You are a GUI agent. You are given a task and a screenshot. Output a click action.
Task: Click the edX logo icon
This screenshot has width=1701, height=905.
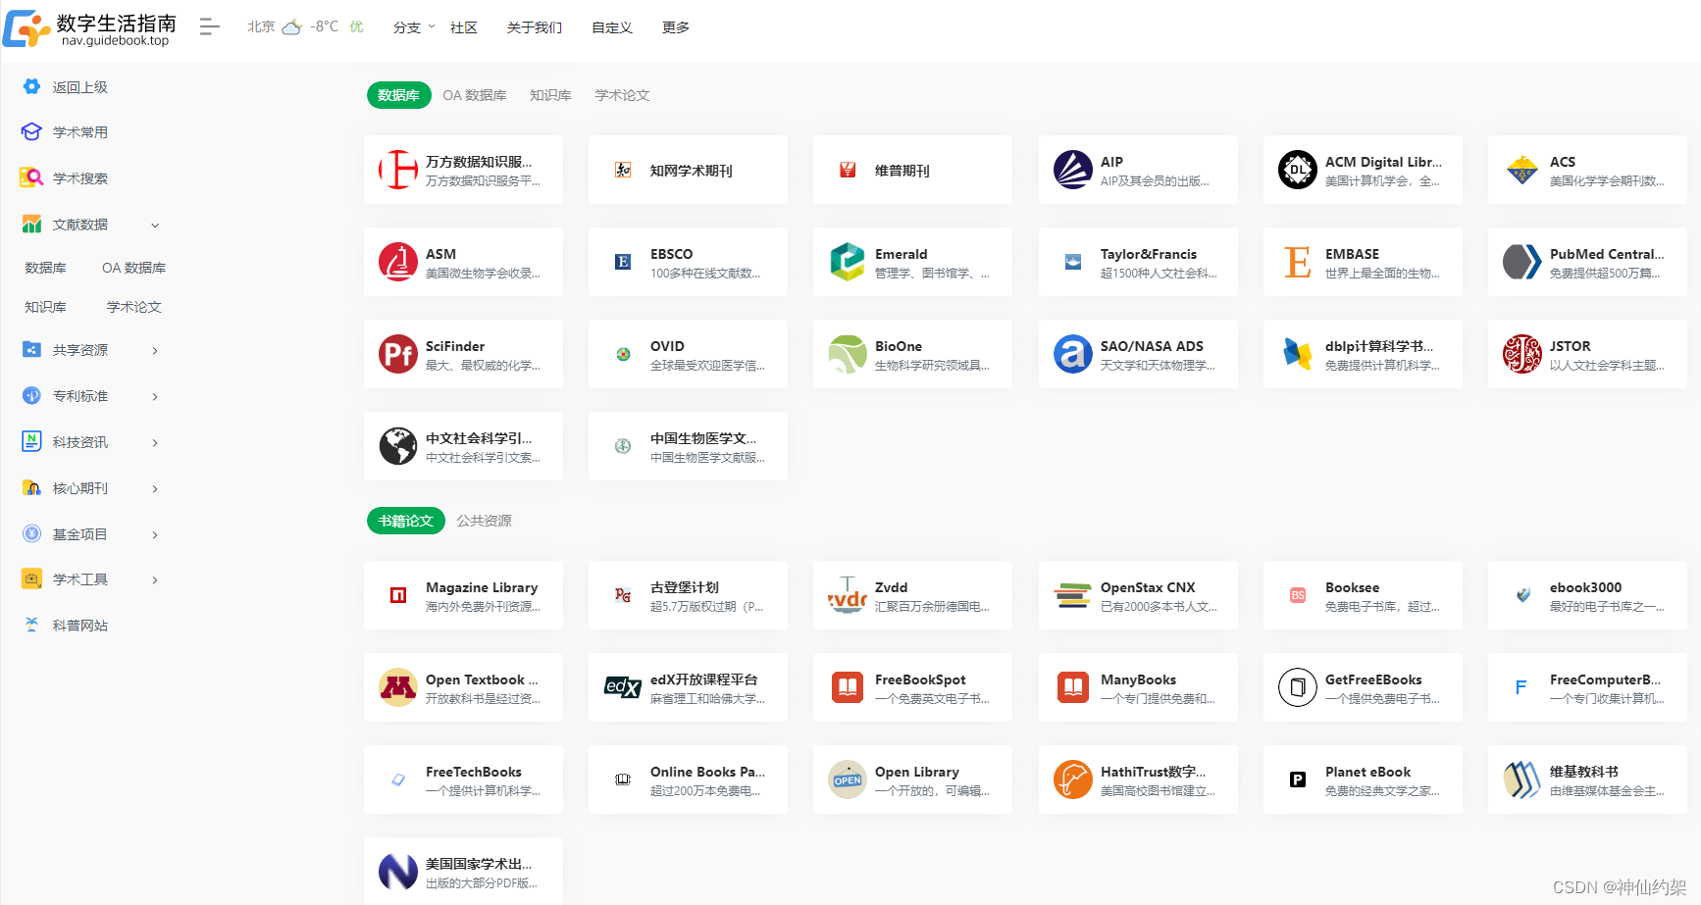[623, 687]
